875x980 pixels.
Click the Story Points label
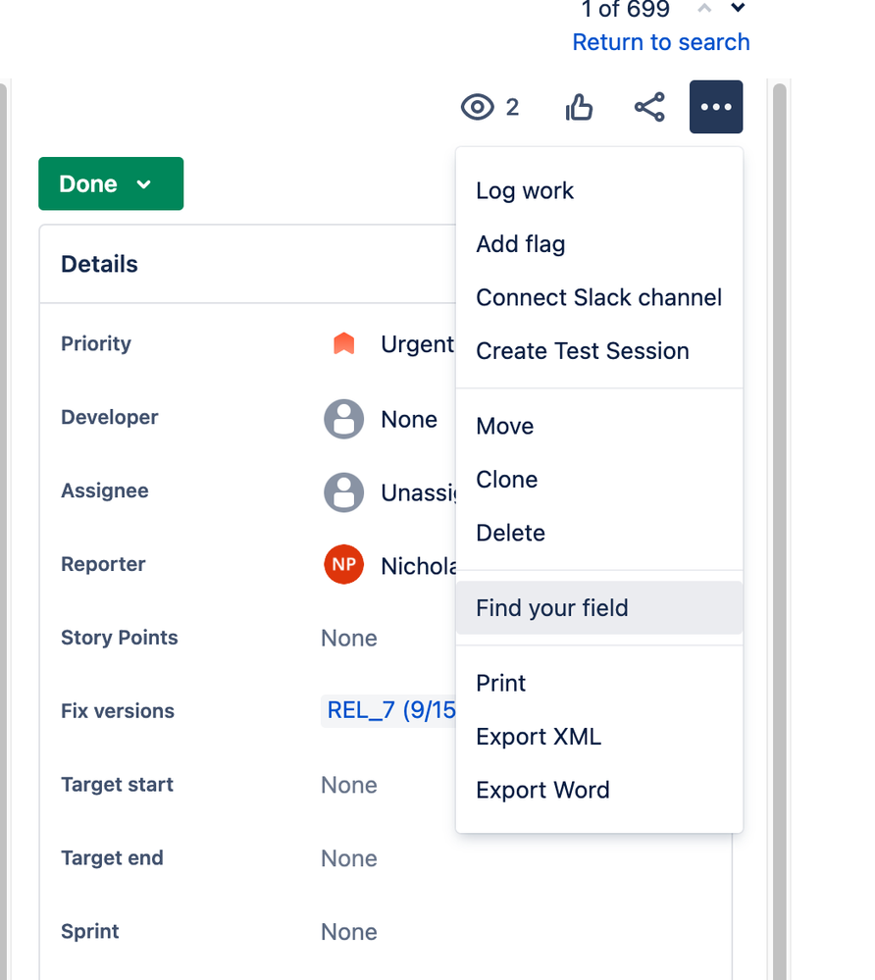[x=120, y=638]
